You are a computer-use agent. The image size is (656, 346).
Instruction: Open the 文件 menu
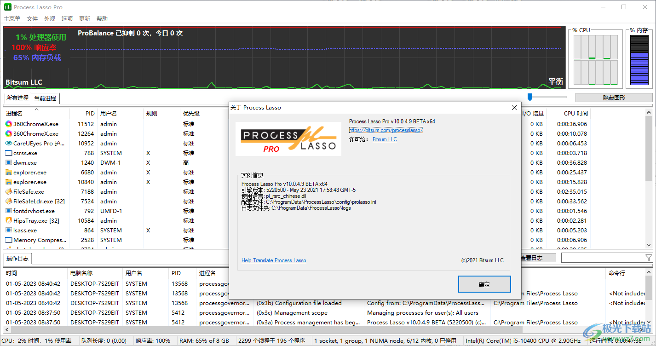32,19
